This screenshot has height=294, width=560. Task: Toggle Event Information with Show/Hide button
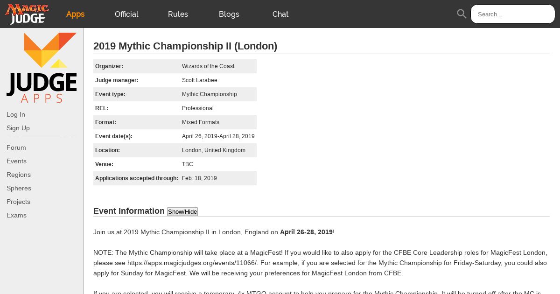click(x=182, y=212)
